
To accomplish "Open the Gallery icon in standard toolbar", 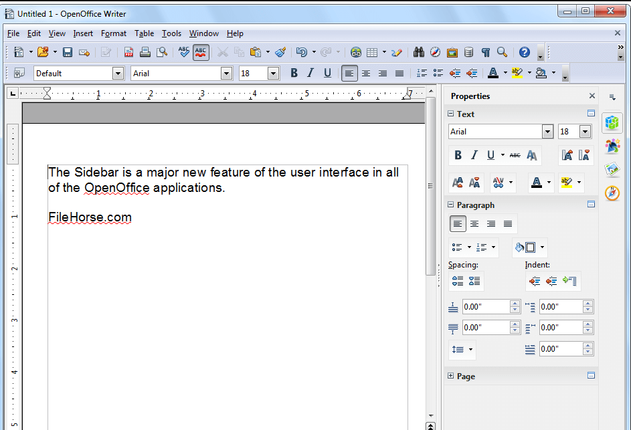I will tap(452, 52).
